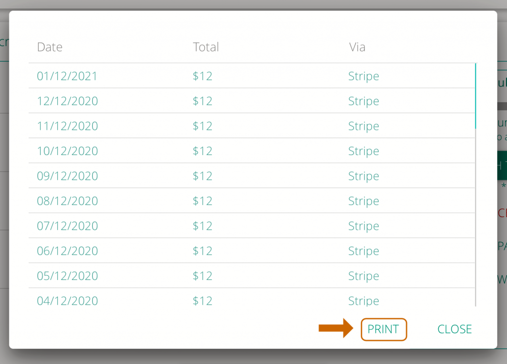Select the payment row dated 01/12/2021
The width and height of the screenshot is (507, 364).
pyautogui.click(x=68, y=76)
